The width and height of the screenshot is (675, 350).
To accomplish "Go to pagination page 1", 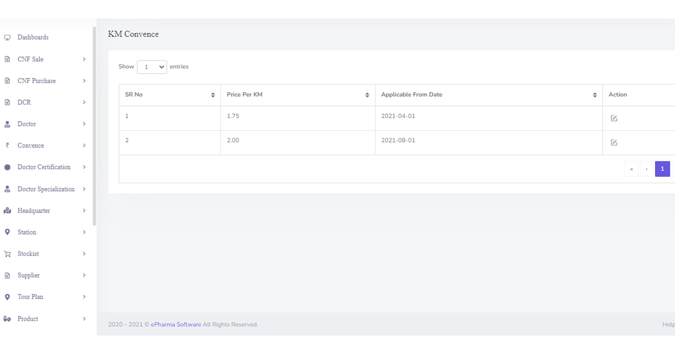I will 662,169.
